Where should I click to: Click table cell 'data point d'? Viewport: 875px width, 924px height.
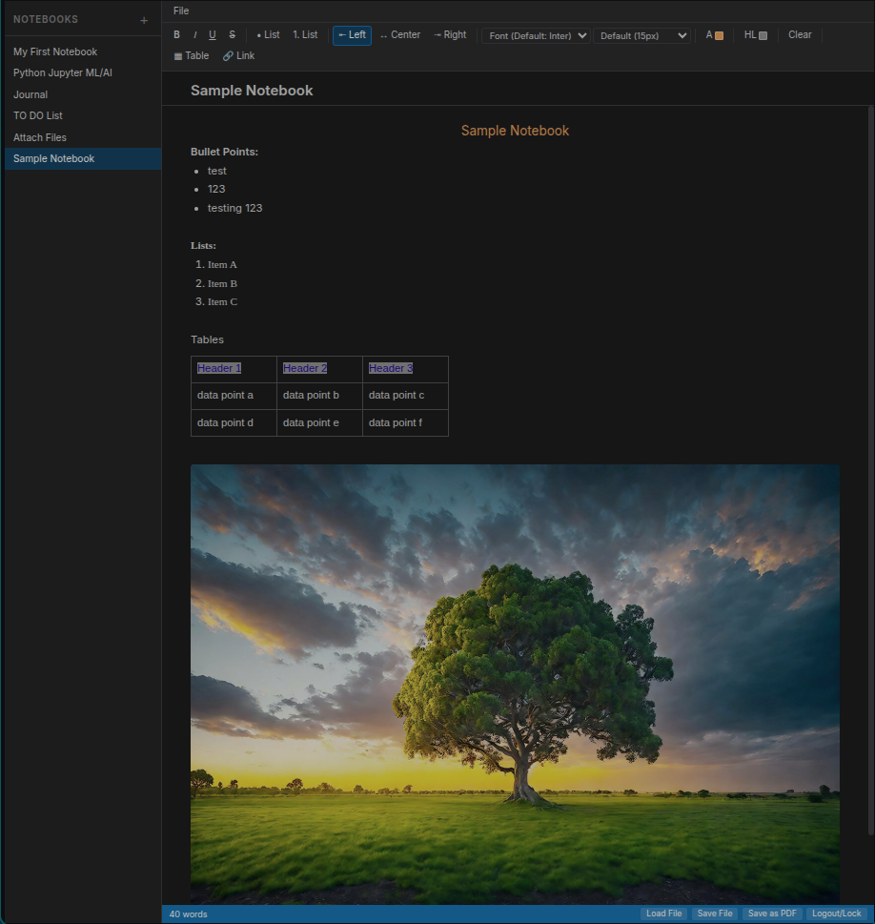point(234,423)
